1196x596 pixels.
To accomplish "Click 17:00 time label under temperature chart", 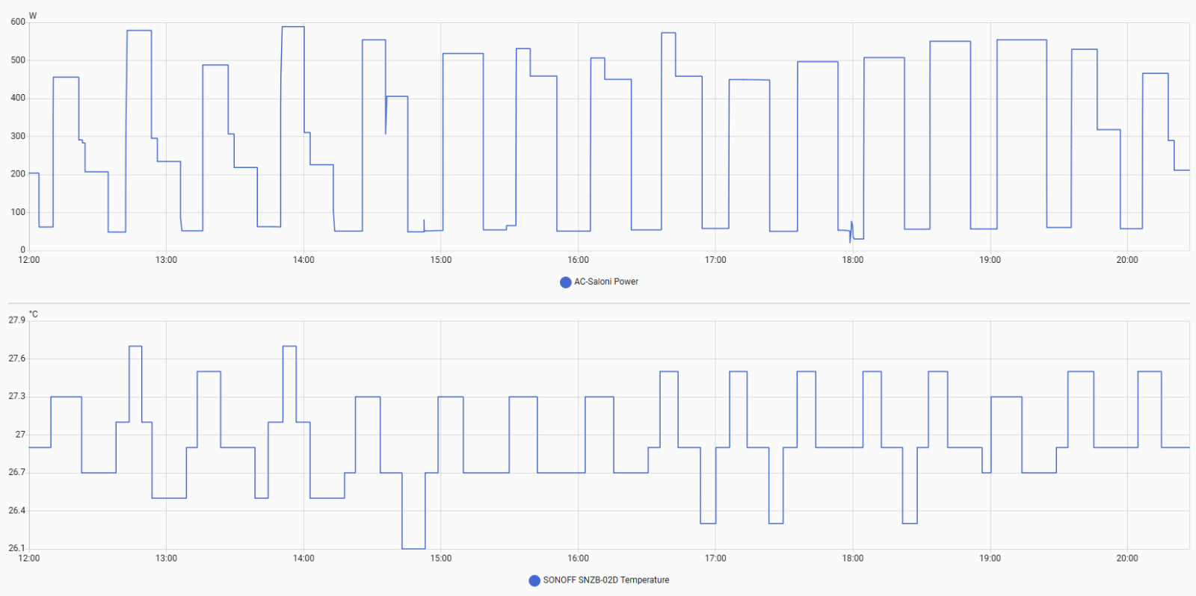I will click(715, 558).
